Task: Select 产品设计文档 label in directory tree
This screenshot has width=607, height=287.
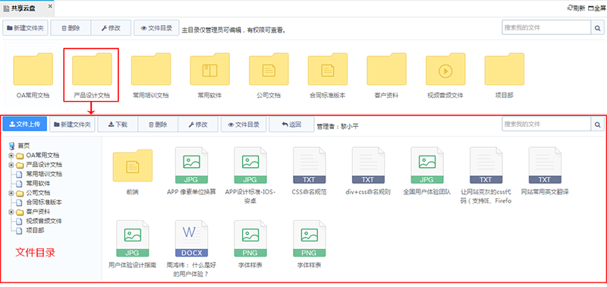Action: point(44,165)
